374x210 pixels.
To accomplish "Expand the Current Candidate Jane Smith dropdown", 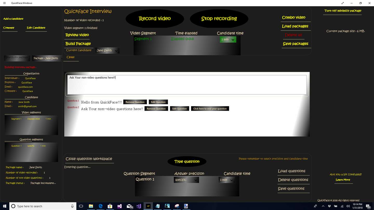I will 107,51.
